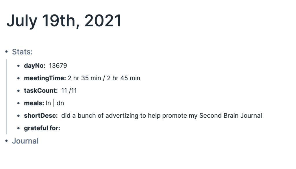
Task: Click the bullet beside shortDesc
Action: pos(18,116)
